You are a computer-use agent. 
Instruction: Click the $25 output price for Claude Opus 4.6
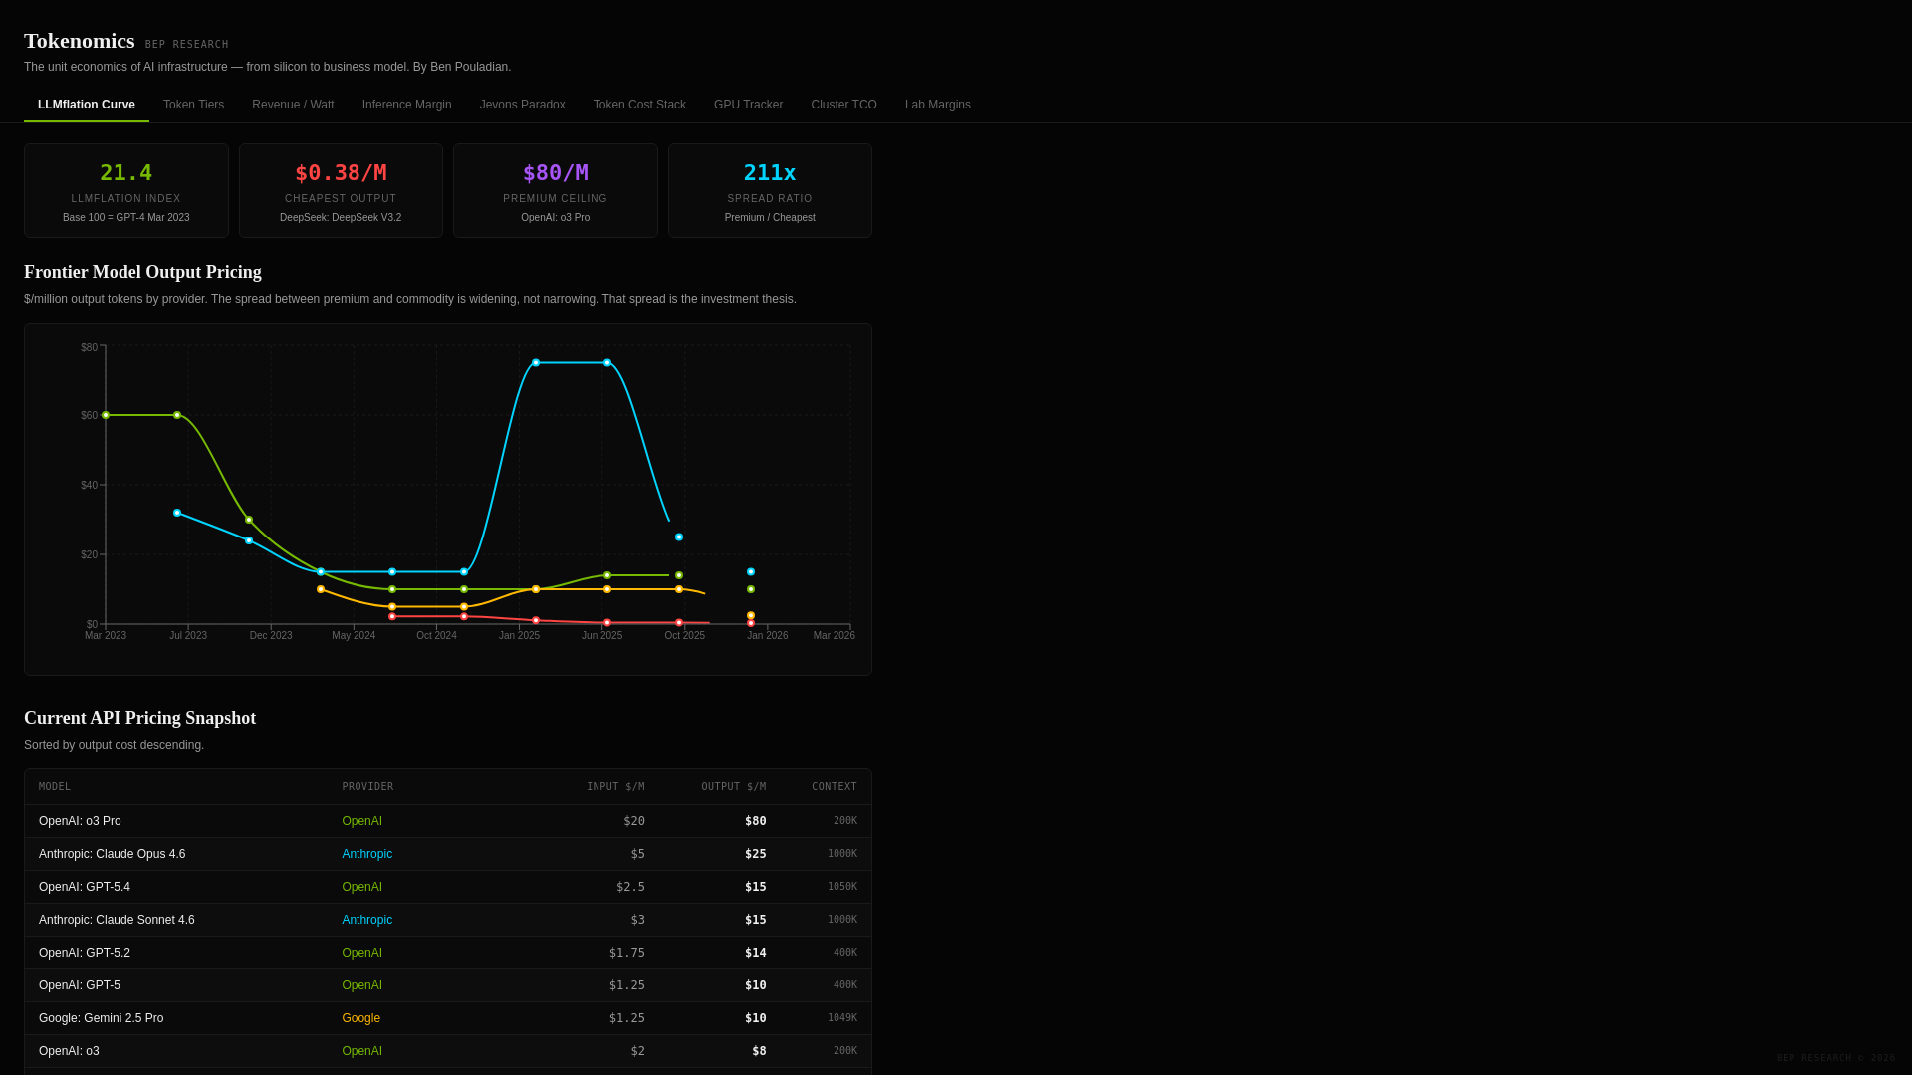pyautogui.click(x=755, y=854)
